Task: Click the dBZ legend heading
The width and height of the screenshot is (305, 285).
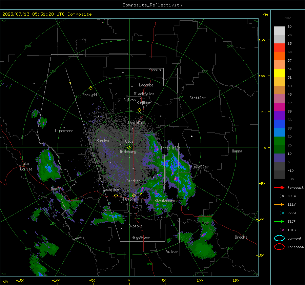Action: coord(287,18)
